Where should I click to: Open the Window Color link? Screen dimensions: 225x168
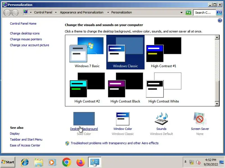[123, 129]
